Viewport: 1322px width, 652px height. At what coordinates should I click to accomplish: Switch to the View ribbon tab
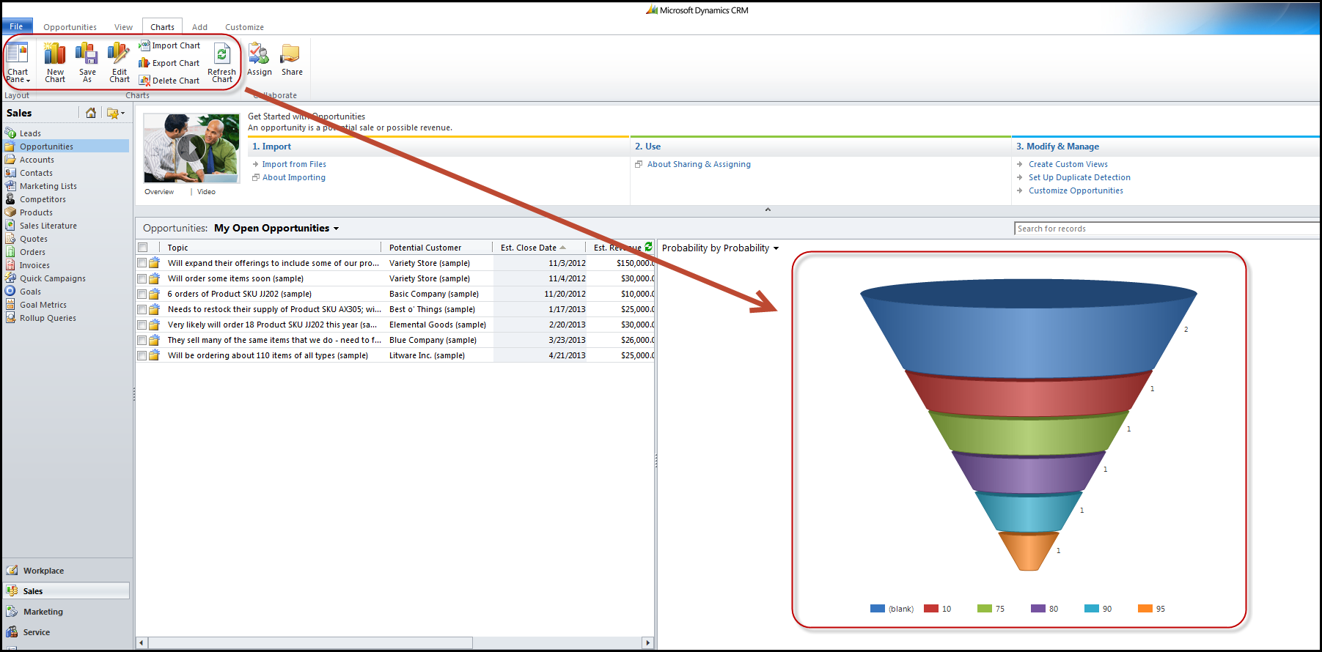pyautogui.click(x=123, y=27)
